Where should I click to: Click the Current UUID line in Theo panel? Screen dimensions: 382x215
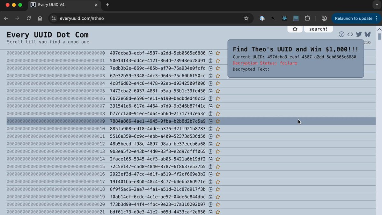[294, 57]
